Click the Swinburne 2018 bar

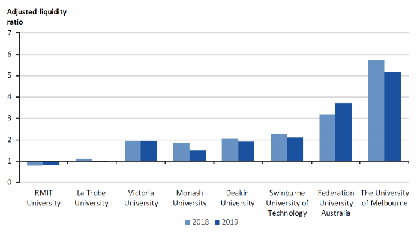click(279, 147)
